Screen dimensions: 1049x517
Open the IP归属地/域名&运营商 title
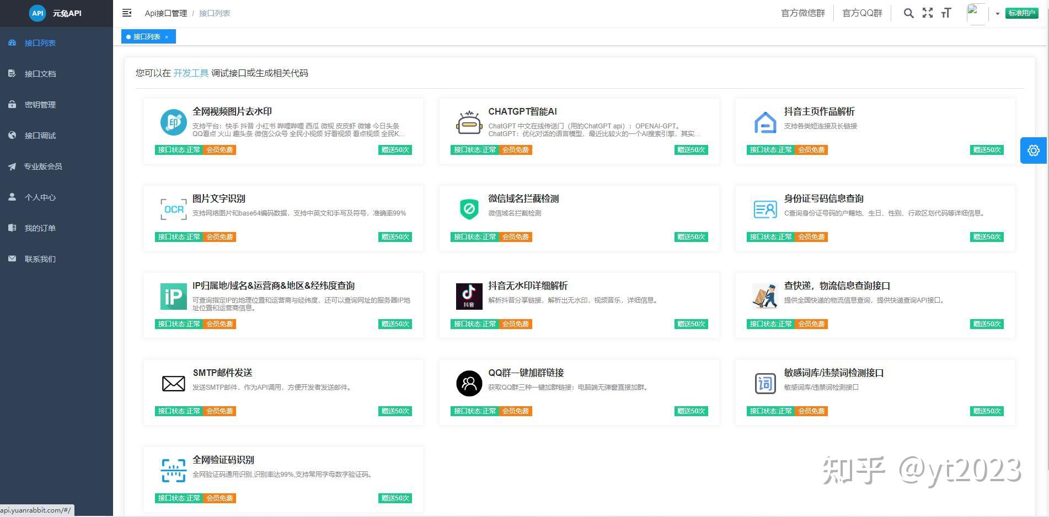274,286
